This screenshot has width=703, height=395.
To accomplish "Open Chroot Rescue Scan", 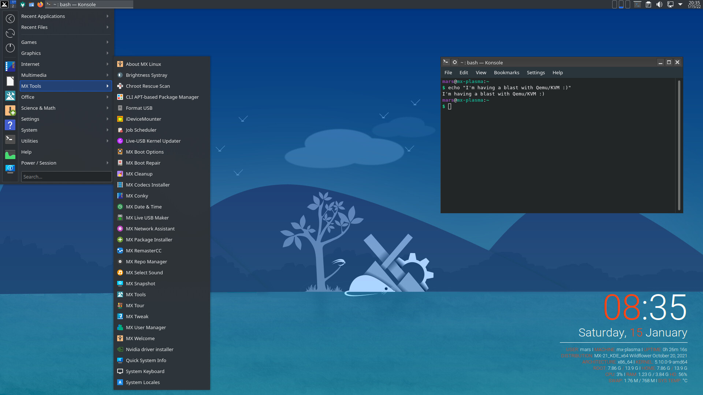I will pos(161,86).
